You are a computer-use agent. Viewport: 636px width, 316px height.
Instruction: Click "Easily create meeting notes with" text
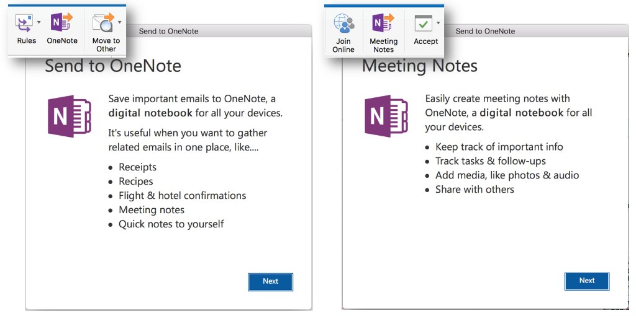point(497,99)
